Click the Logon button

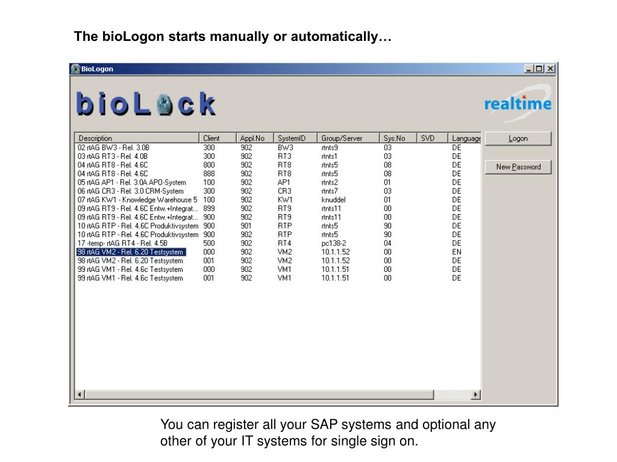(x=518, y=139)
